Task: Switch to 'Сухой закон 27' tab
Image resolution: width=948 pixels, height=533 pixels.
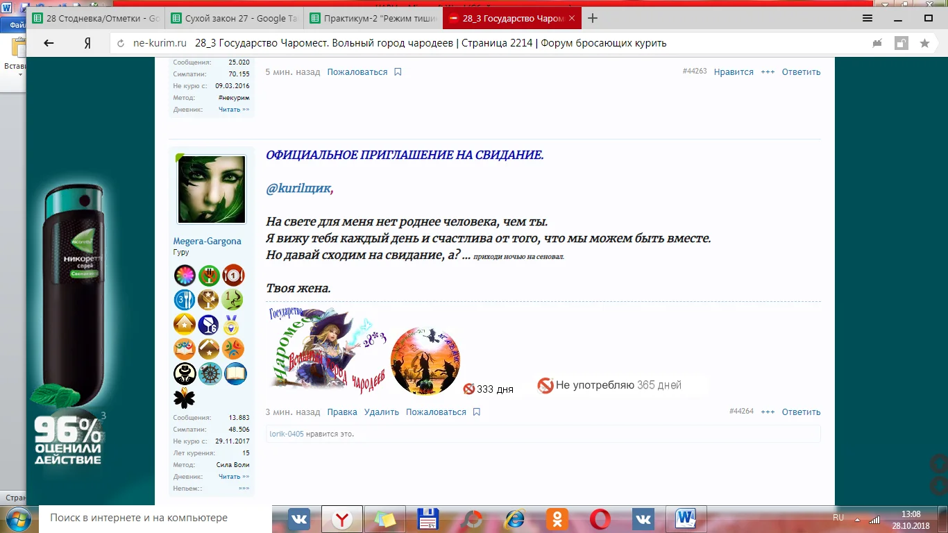Action: pos(235,19)
